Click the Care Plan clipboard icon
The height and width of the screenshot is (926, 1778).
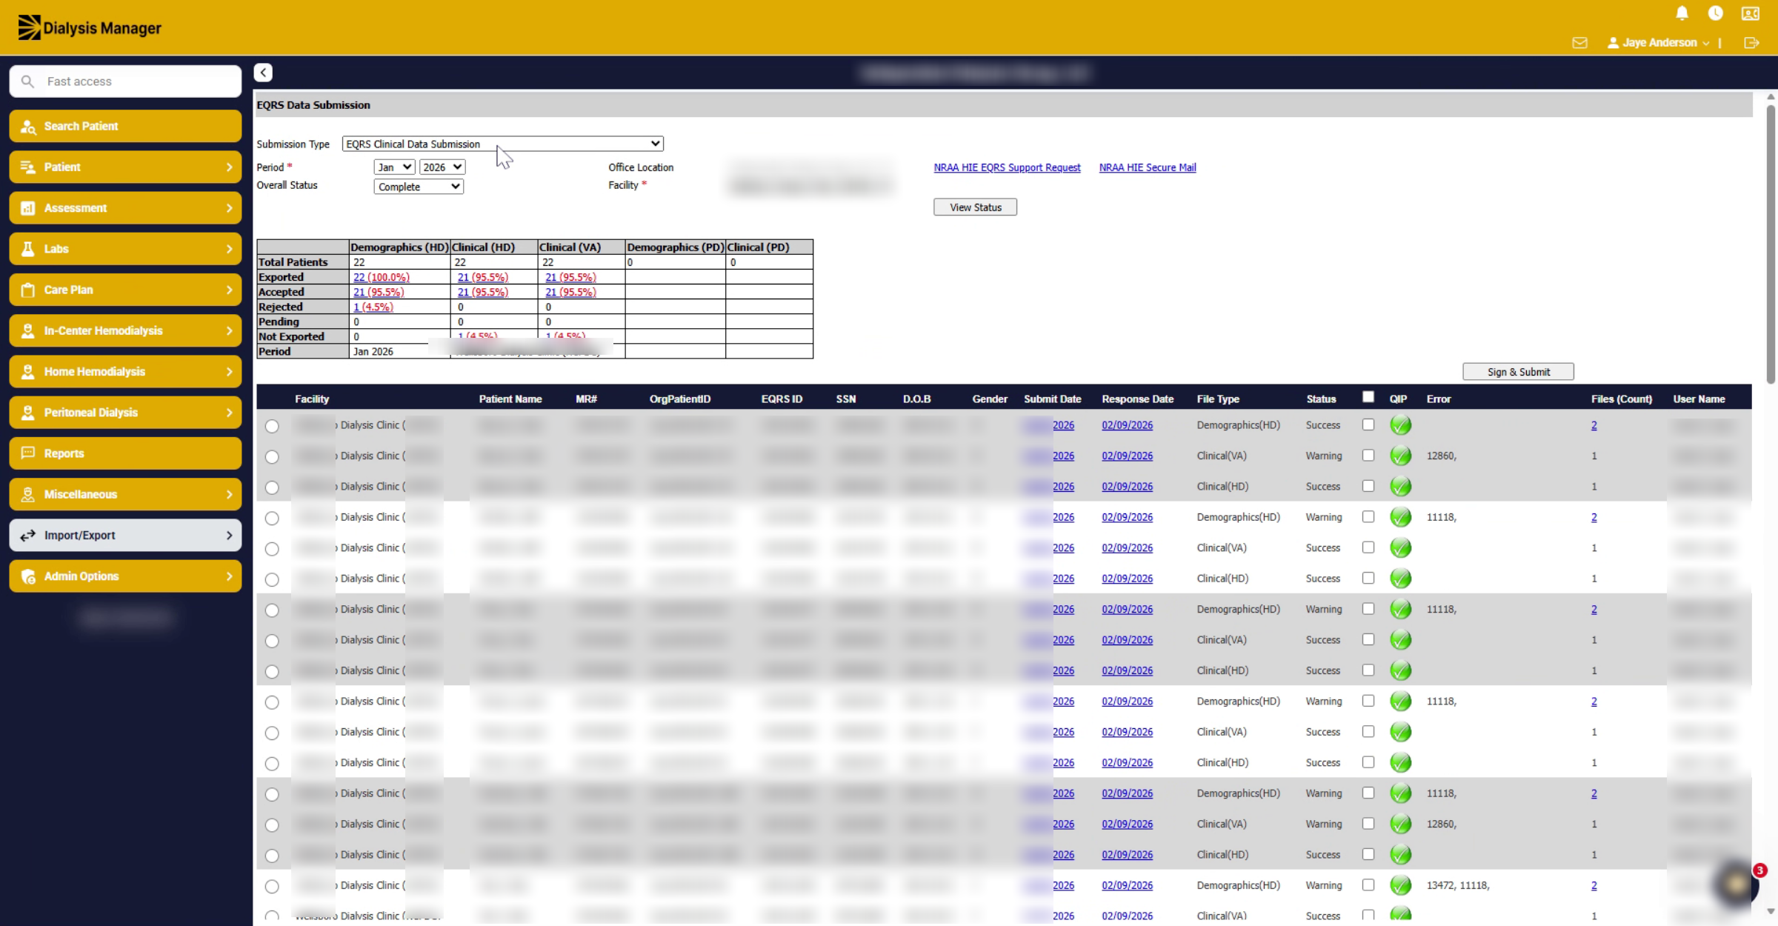28,290
